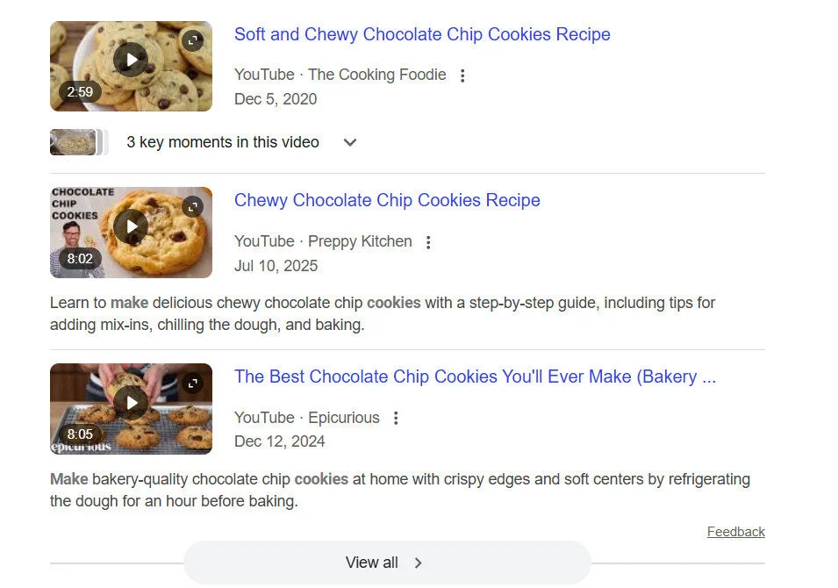Open the Chewy Chocolate Chip Cookies Recipe link
This screenshot has height=588, width=838.
click(x=386, y=200)
